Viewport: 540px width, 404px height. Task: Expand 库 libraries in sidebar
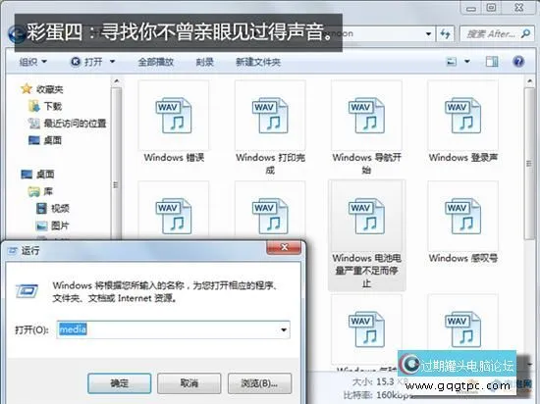(x=40, y=191)
